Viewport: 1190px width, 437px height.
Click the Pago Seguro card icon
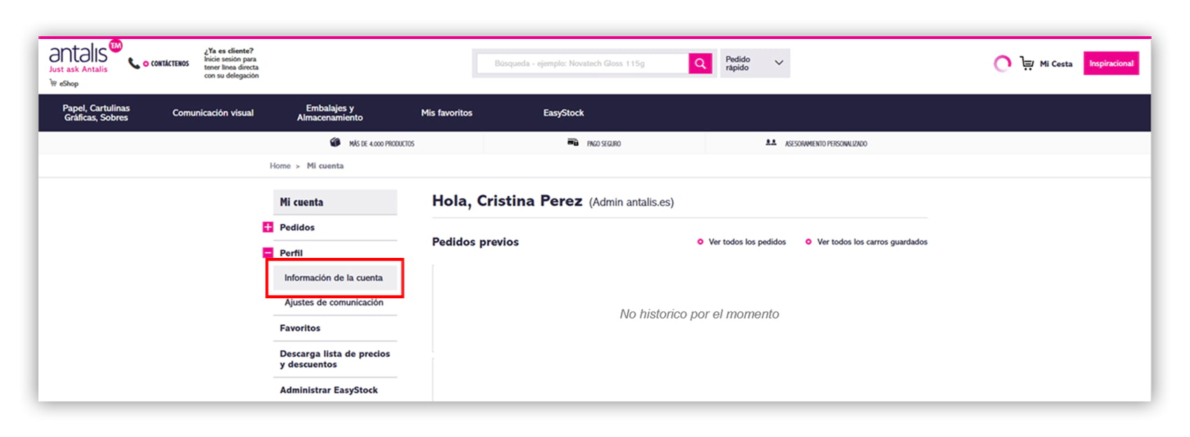coord(573,143)
